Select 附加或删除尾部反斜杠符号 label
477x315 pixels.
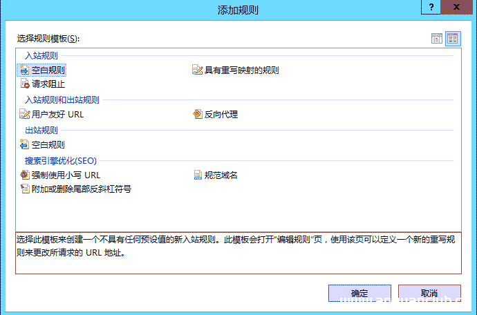point(81,189)
